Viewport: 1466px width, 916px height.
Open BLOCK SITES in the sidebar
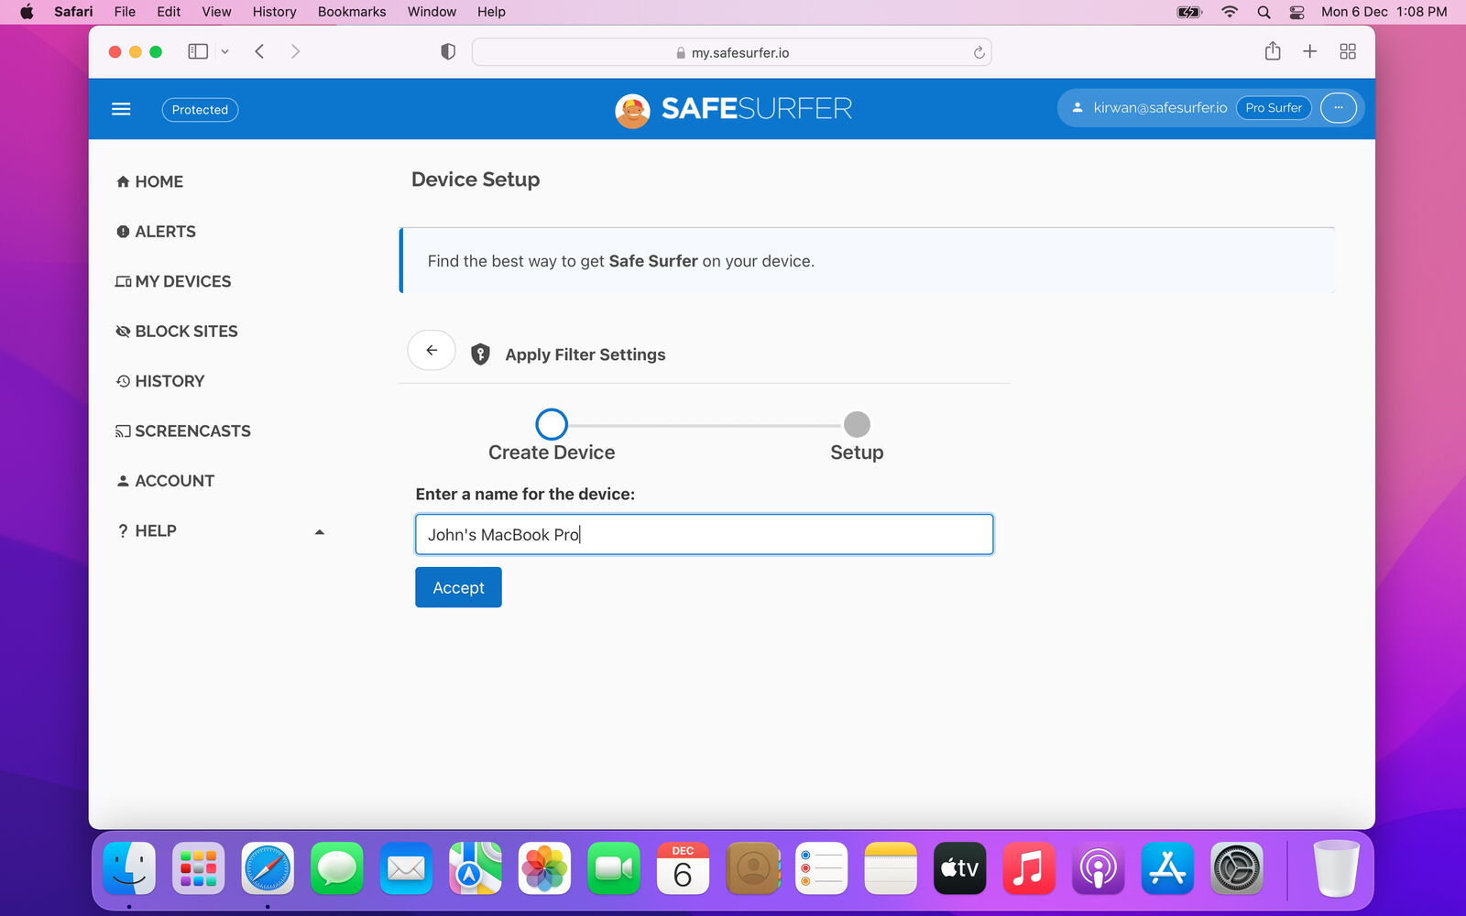pyautogui.click(x=177, y=332)
